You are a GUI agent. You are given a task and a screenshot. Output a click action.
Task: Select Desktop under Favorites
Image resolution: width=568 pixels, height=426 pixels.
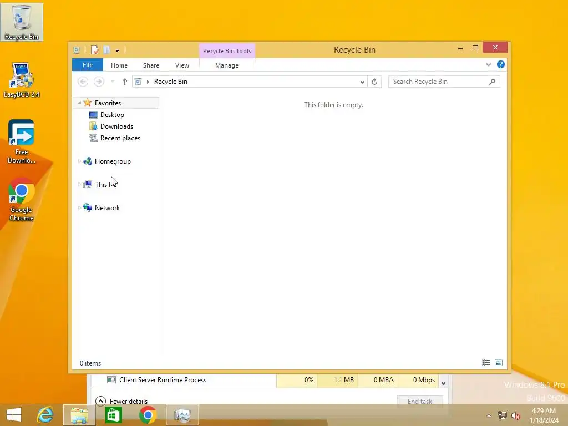(x=112, y=114)
